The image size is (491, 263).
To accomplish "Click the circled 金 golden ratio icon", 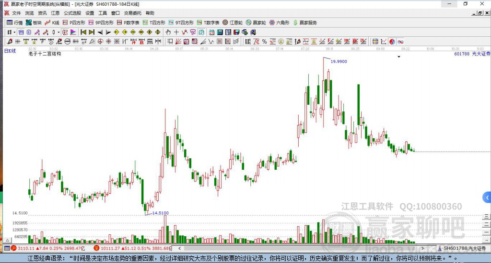I will pos(281,42).
